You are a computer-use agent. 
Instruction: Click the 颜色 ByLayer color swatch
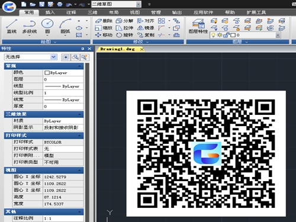47,73
